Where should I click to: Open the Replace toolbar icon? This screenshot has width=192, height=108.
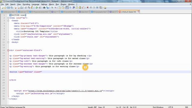pyautogui.click(x=47, y=7)
